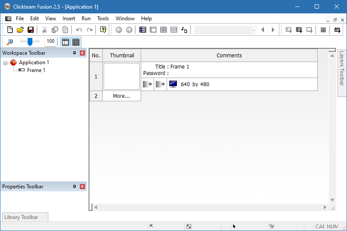Toggle the show headers view button

[x=65, y=42]
